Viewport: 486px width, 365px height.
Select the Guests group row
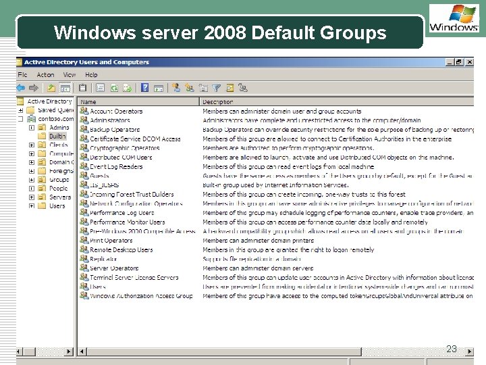click(276, 176)
